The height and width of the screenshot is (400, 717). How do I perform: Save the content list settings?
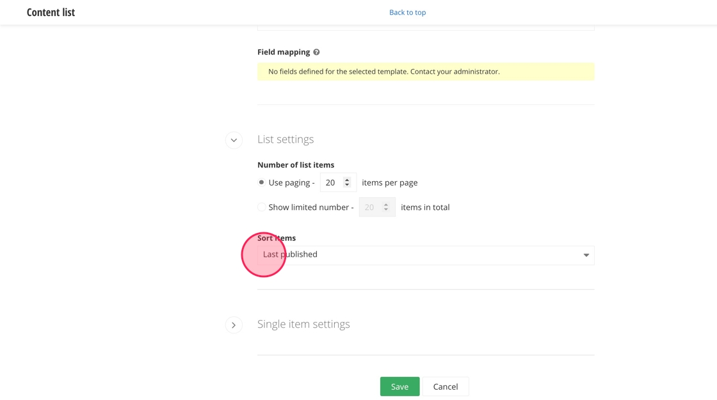coord(399,387)
